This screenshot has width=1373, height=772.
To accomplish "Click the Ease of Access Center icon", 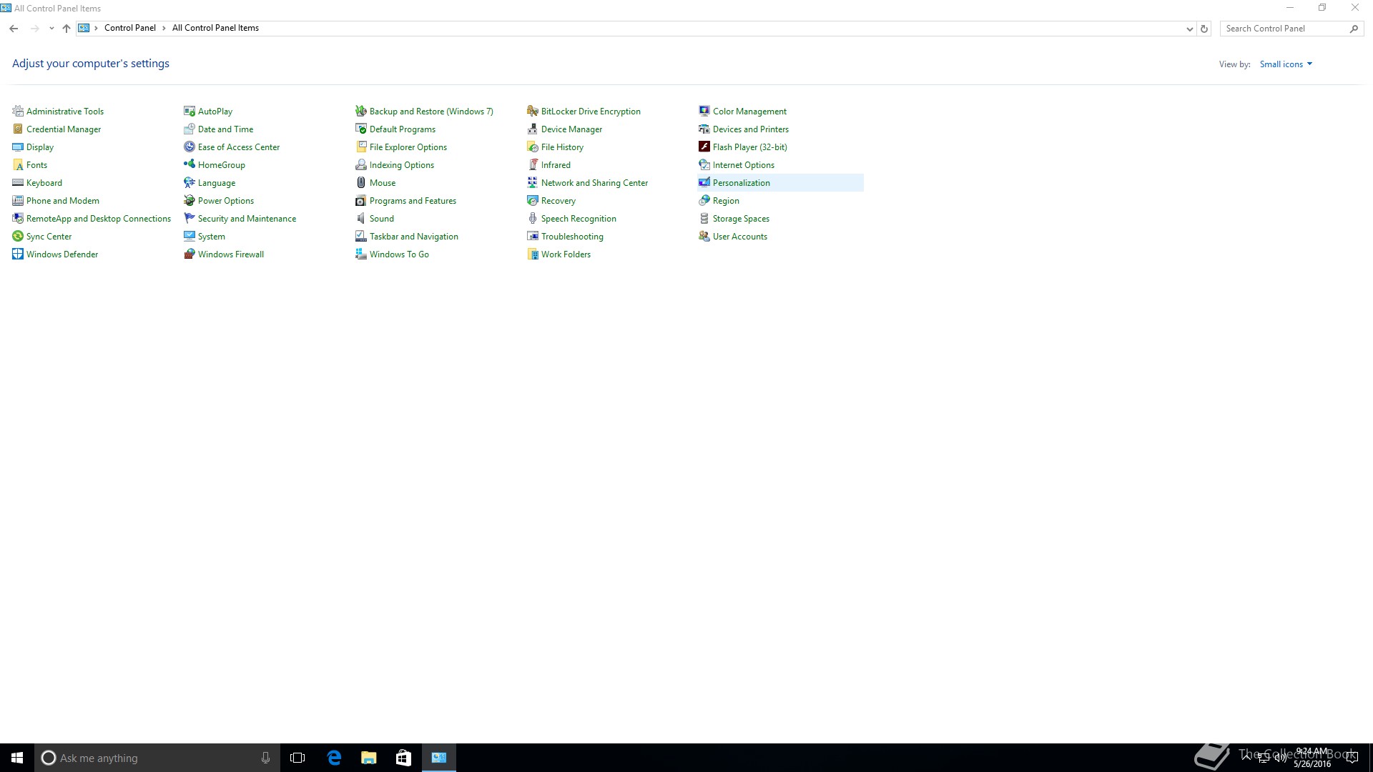I will (x=190, y=147).
